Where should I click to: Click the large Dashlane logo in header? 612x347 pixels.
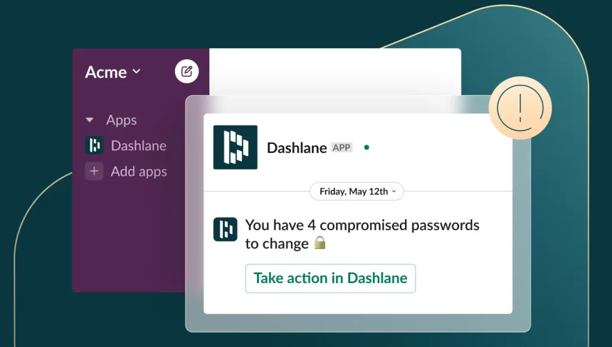(235, 148)
